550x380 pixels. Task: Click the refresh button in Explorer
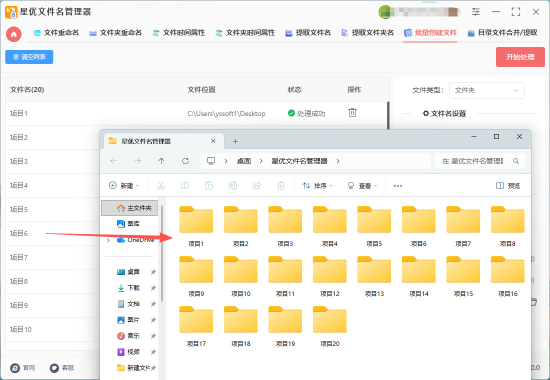185,161
